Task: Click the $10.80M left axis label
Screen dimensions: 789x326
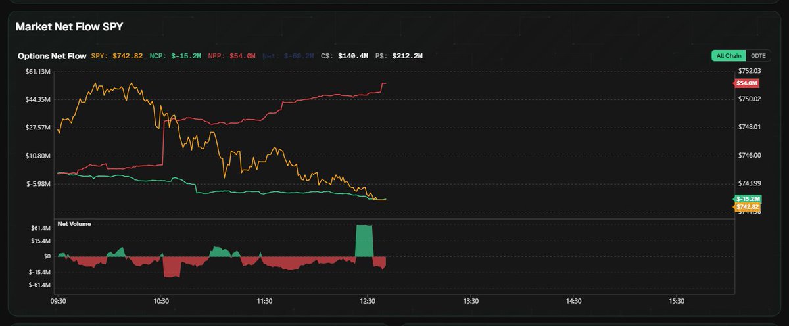Action: (38, 156)
